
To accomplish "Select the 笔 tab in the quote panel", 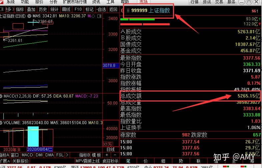I will [128, 161].
